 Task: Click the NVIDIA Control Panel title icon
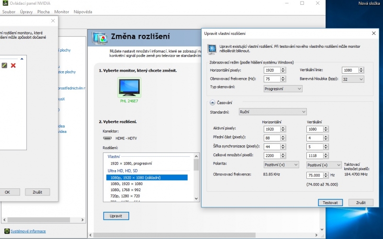tap(5, 3)
